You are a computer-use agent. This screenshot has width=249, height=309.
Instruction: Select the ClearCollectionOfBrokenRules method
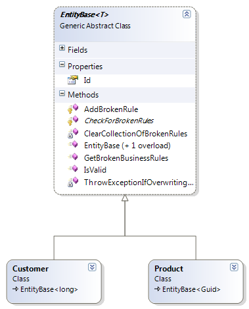(x=135, y=134)
